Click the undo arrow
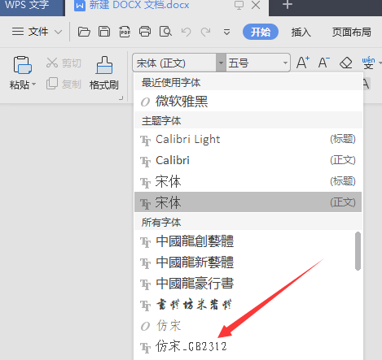This screenshot has width=382, height=360. click(x=186, y=32)
